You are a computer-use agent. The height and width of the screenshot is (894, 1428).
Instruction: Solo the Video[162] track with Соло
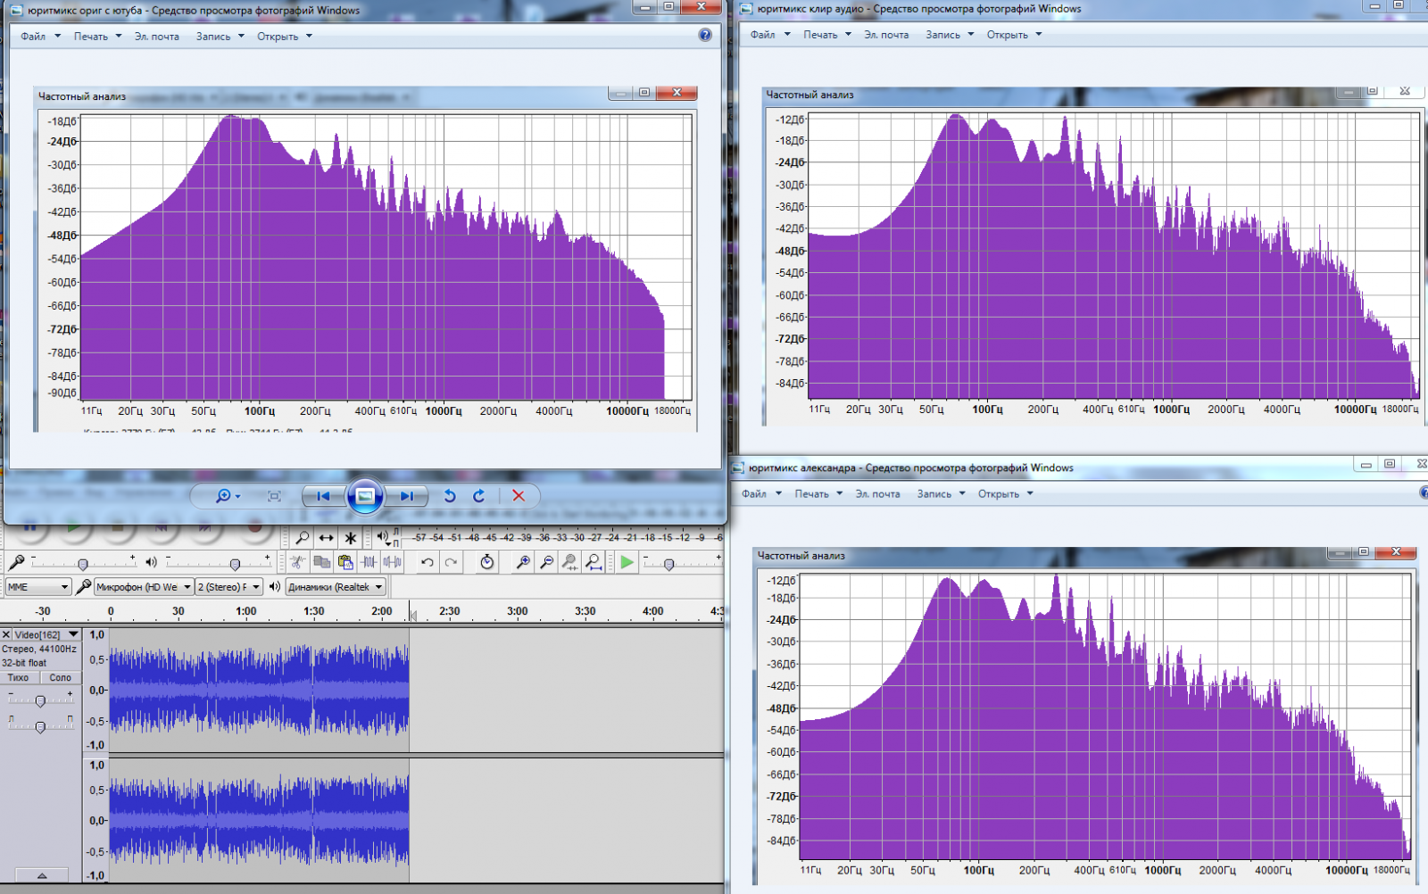(61, 678)
